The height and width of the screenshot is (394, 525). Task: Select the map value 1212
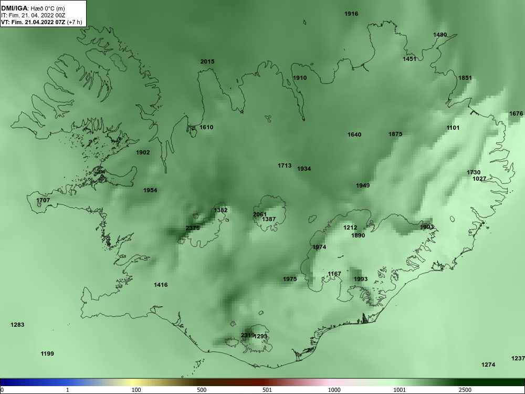click(x=350, y=228)
